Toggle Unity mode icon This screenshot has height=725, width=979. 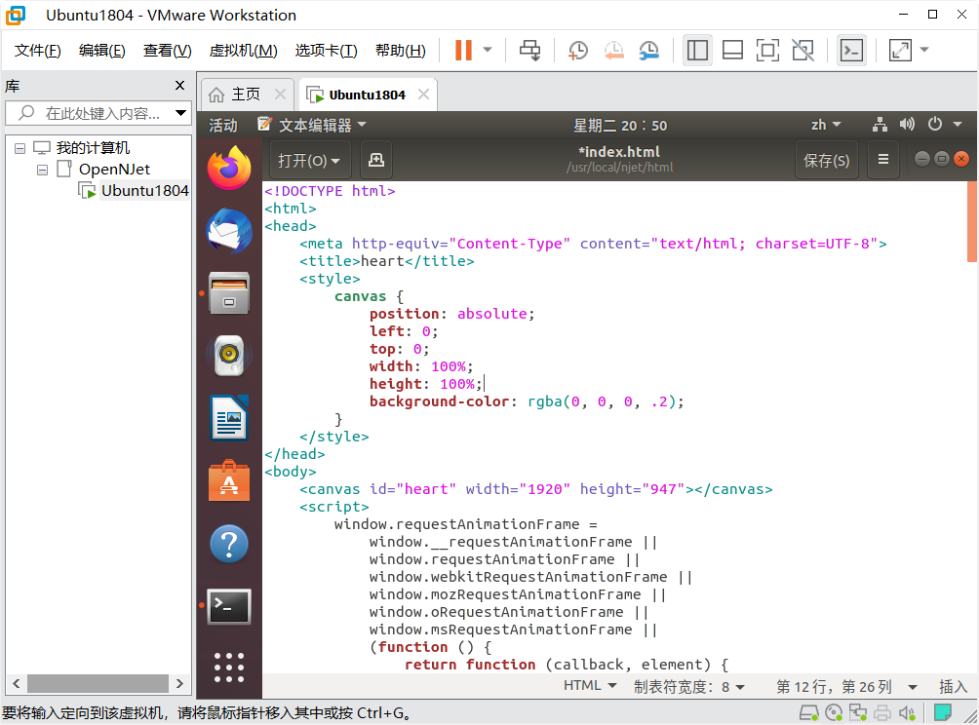(x=803, y=50)
